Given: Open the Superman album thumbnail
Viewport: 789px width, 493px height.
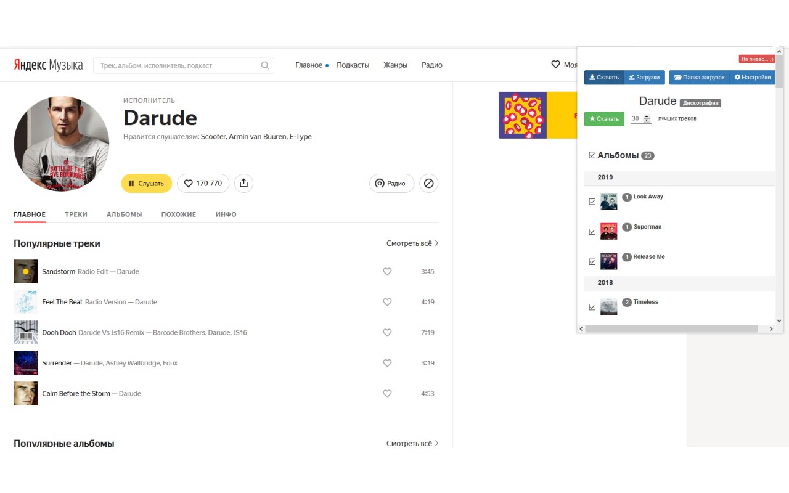Looking at the screenshot, I should click(608, 232).
